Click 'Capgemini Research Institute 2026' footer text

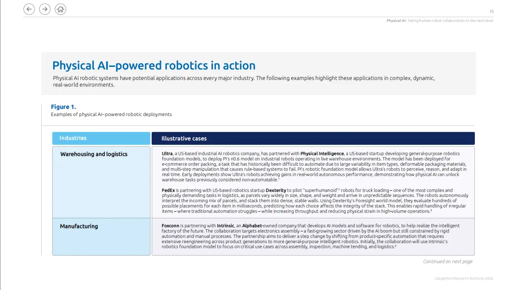pos(463,279)
